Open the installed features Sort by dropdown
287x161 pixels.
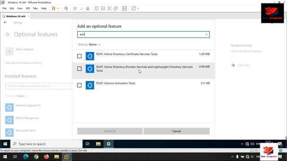pos(17,96)
